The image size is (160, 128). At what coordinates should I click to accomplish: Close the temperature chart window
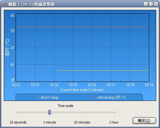pos(156,4)
